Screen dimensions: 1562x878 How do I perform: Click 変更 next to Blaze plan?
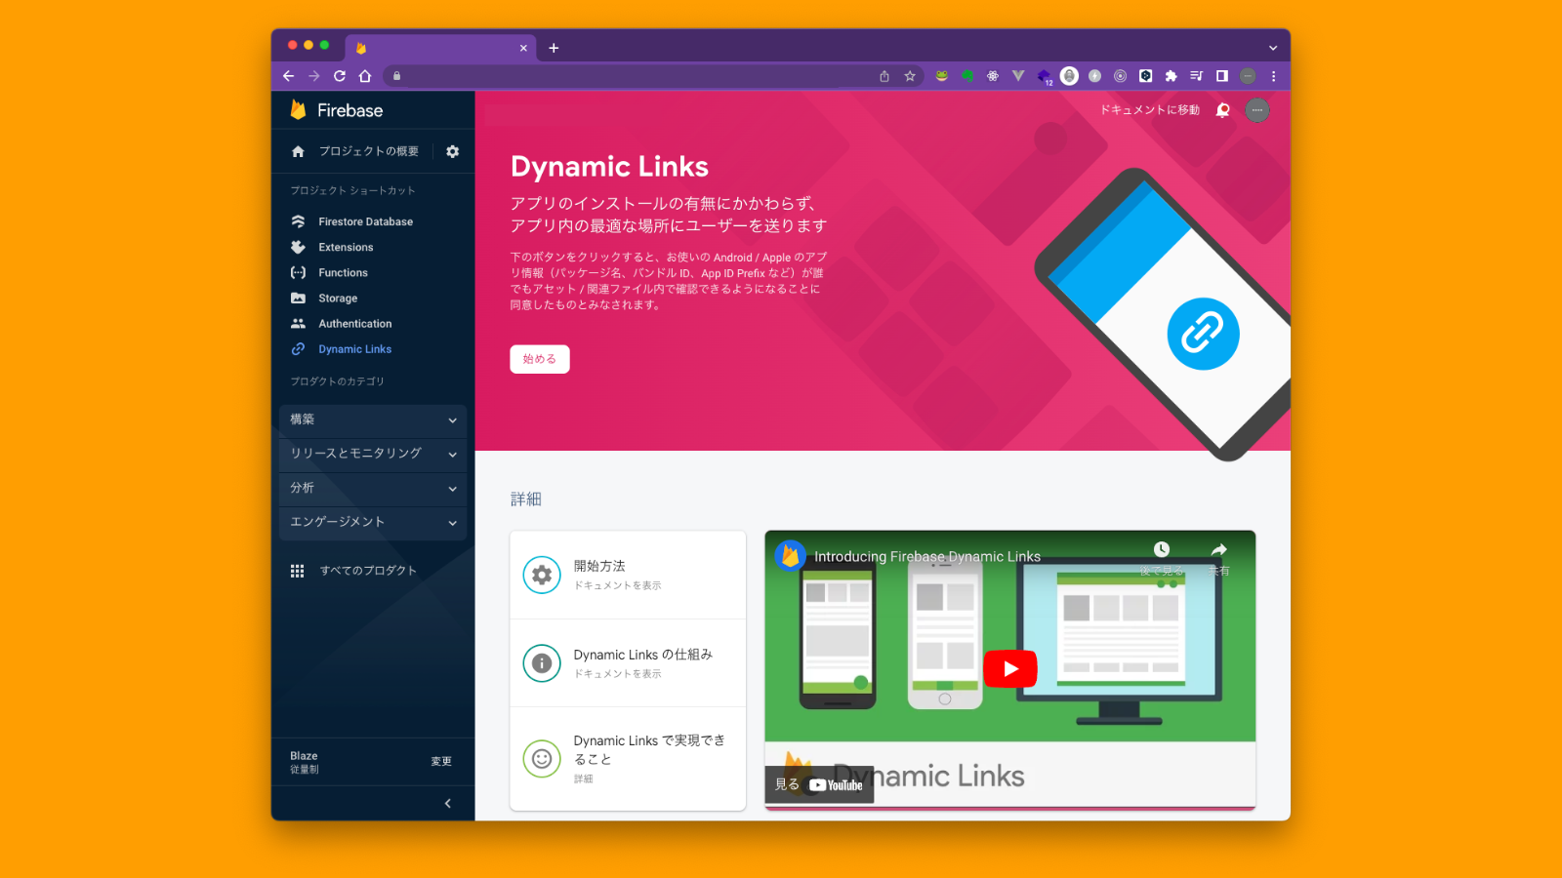pyautogui.click(x=441, y=762)
